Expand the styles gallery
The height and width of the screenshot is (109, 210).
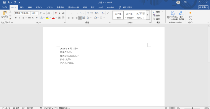[x=148, y=15]
